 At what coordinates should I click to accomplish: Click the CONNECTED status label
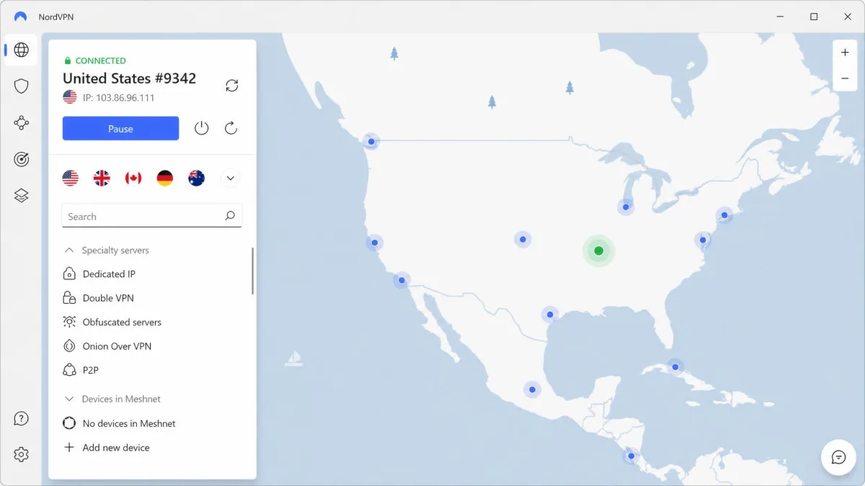pyautogui.click(x=101, y=61)
